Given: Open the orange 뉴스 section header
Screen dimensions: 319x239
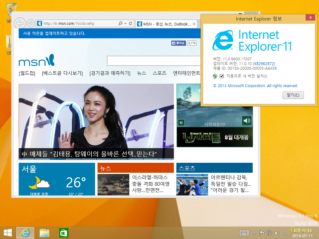Looking at the screenshot, I should click(x=136, y=168).
